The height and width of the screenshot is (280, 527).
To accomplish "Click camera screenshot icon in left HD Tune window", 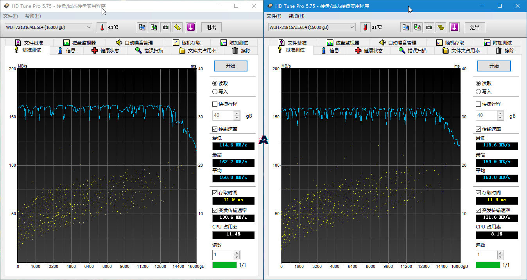I will coord(166,27).
